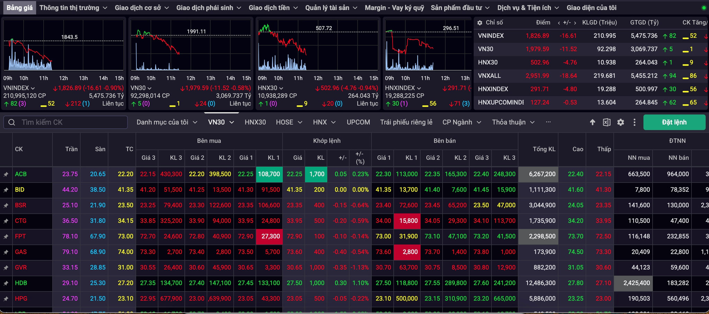Toggle pin for ACB row
709x314 pixels.
[x=6, y=174]
